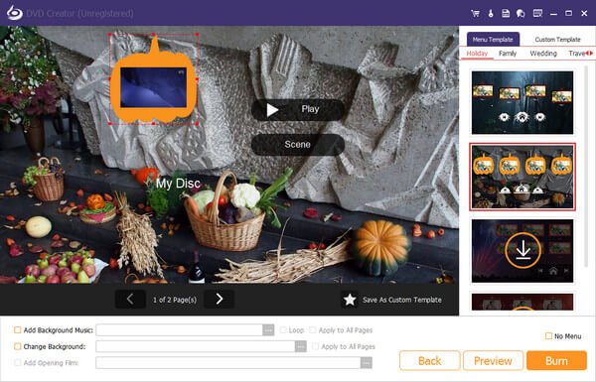This screenshot has width=596, height=382.
Task: Open the feedback chat icon
Action: click(x=521, y=14)
